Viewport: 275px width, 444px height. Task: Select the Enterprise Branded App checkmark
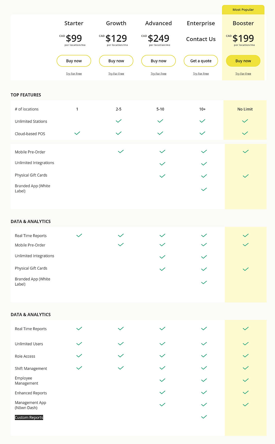pos(204,189)
